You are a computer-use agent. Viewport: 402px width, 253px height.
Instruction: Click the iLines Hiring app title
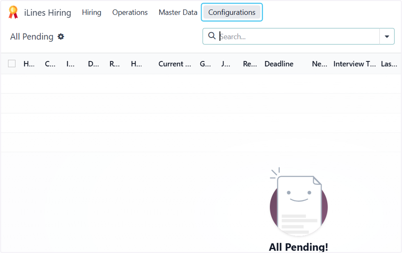pos(48,13)
